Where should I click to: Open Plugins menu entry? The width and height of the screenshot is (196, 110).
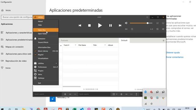point(41,71)
